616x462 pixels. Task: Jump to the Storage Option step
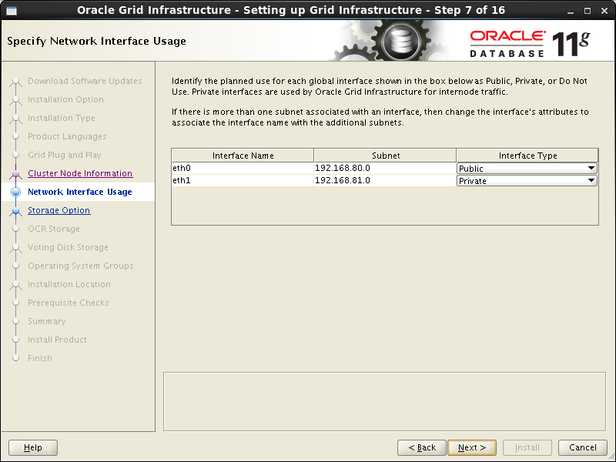(59, 210)
